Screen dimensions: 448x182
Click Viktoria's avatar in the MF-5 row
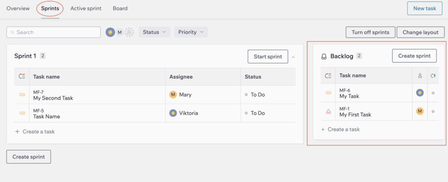173,113
